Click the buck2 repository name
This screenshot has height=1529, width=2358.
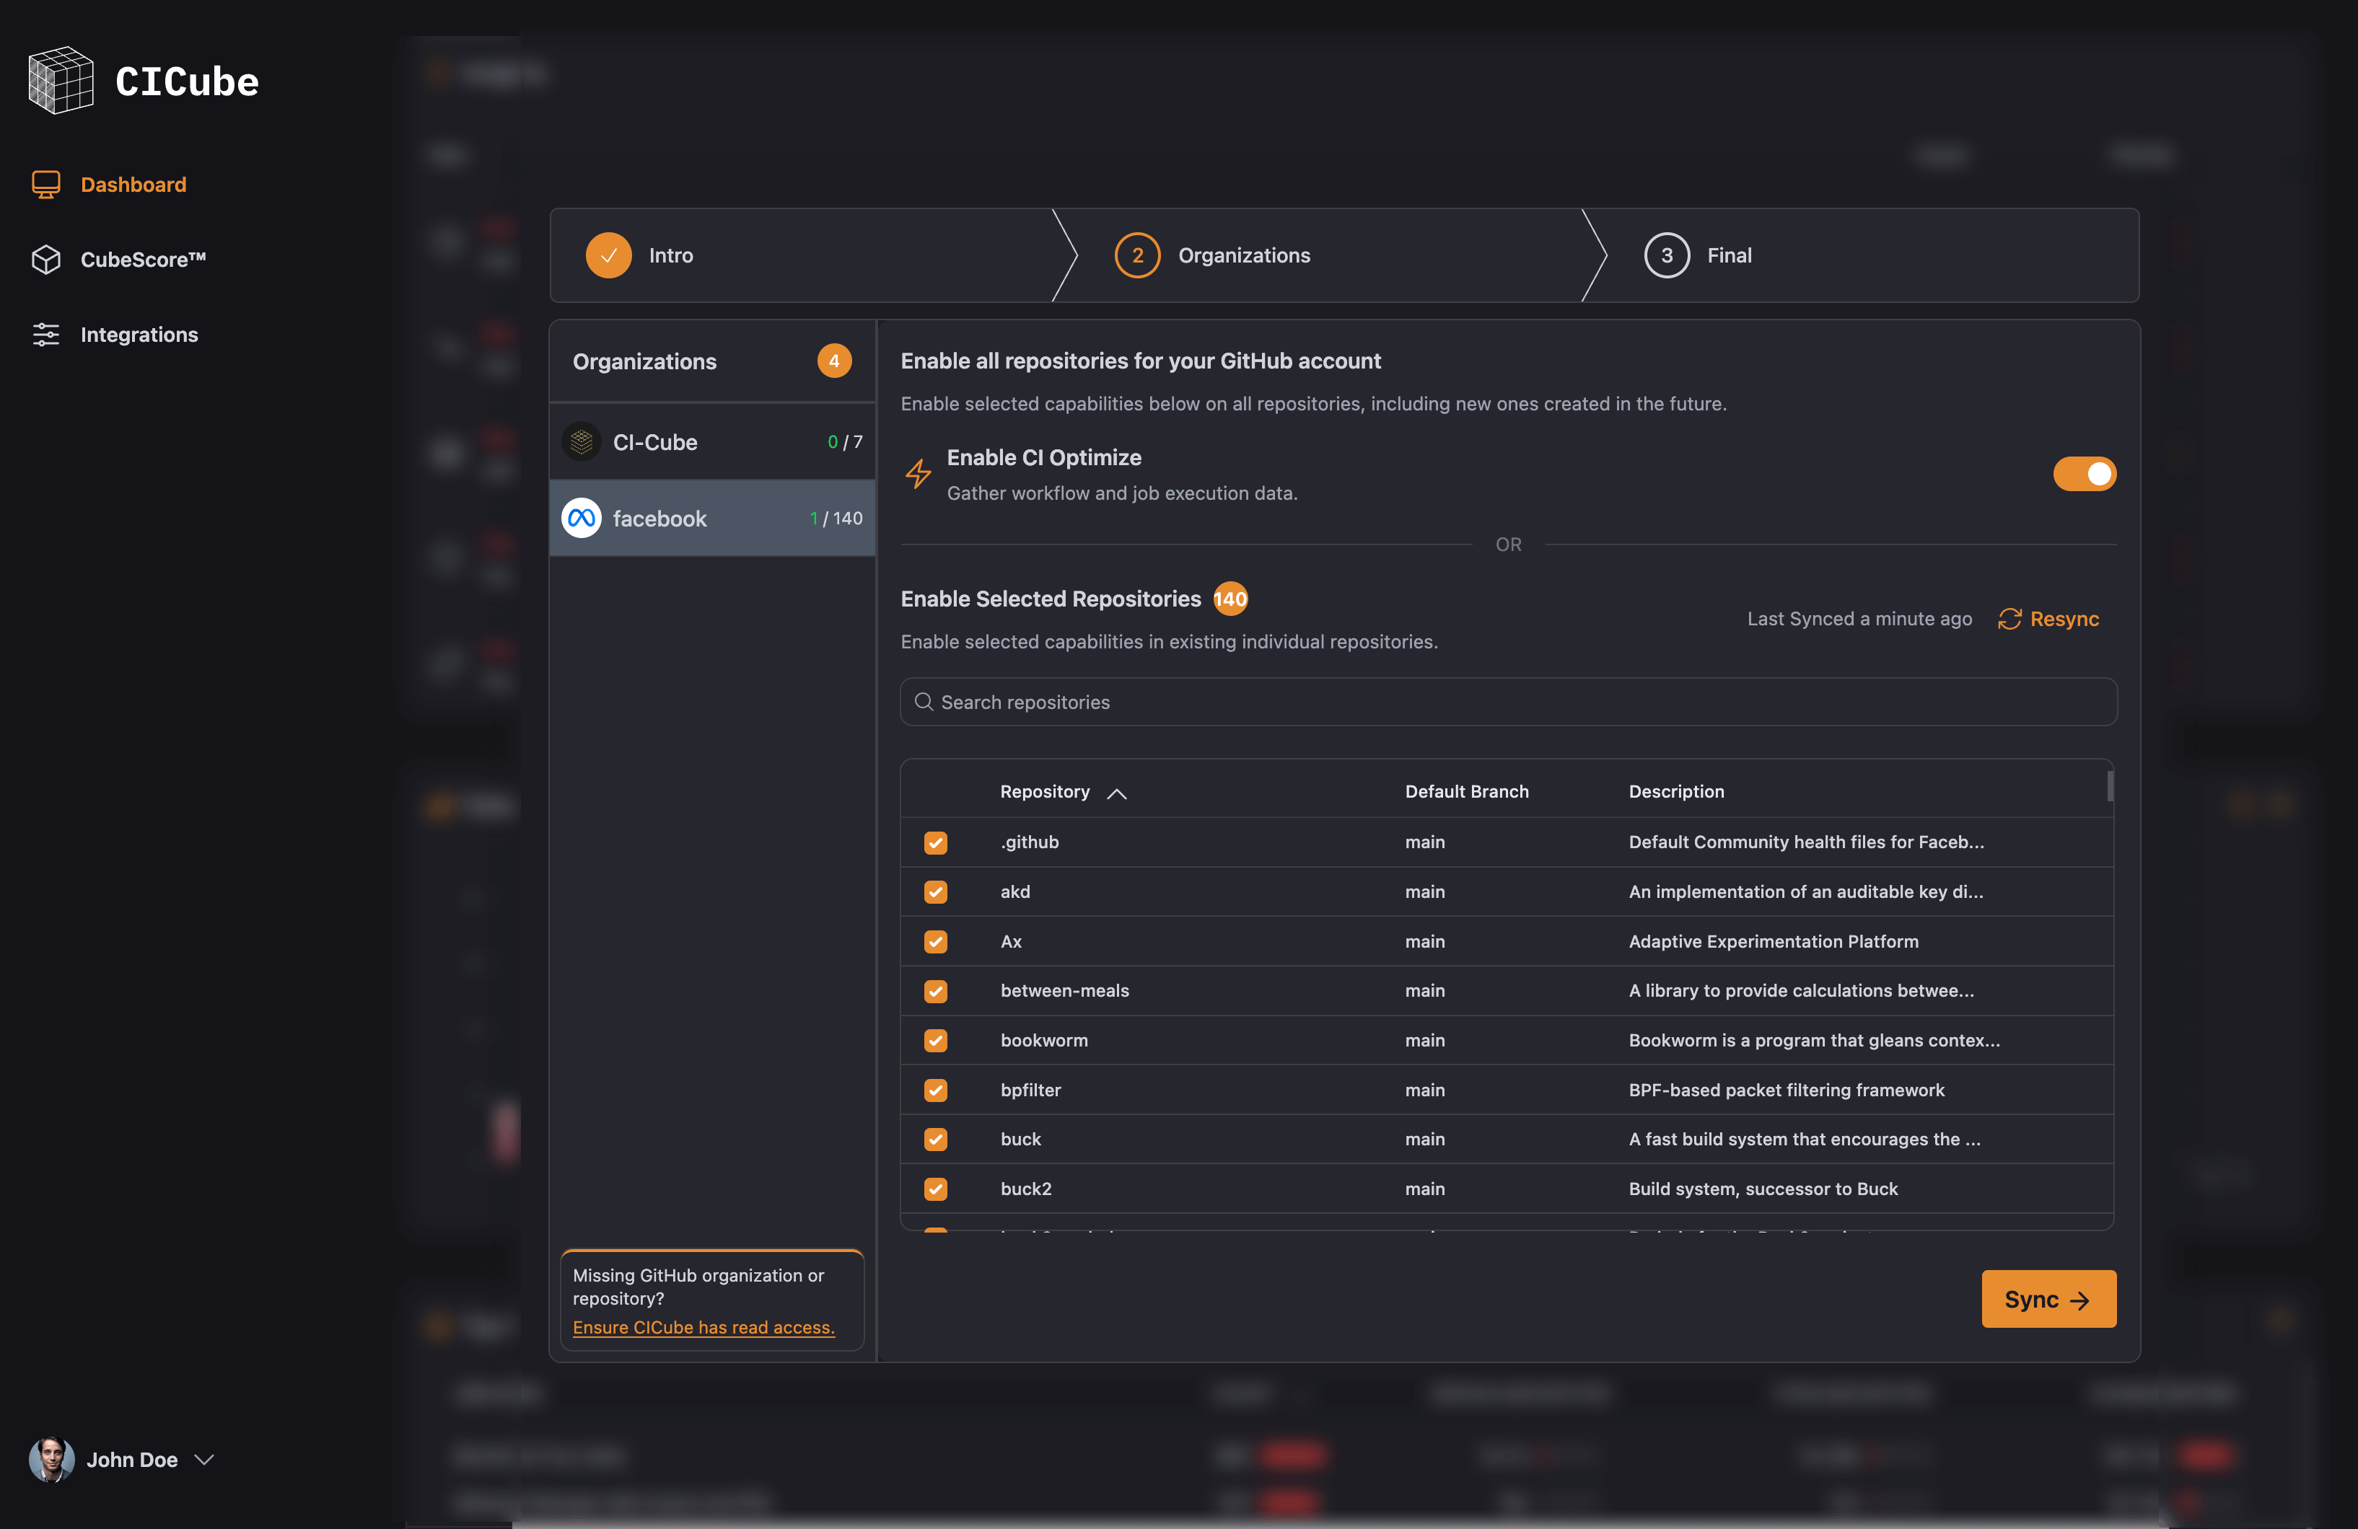pos(1027,1189)
